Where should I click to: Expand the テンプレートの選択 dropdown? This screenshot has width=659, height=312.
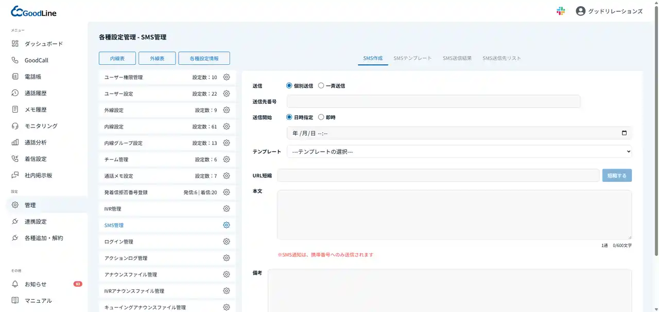459,152
